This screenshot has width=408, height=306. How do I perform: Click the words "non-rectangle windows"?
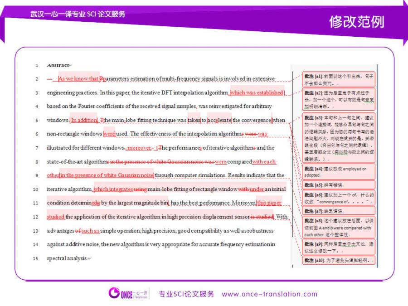74,134
